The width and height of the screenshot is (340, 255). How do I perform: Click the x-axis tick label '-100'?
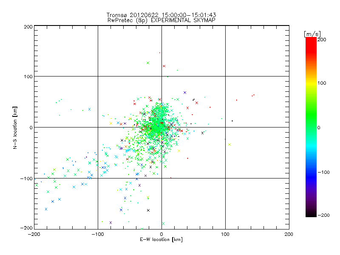pyautogui.click(x=98, y=234)
